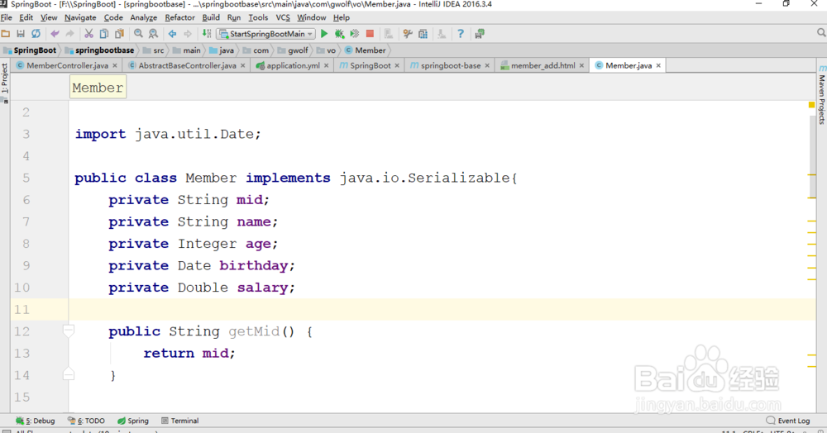Open the StartSpringBootMain run configuration dropdown
Image resolution: width=827 pixels, height=433 pixels.
click(x=265, y=34)
